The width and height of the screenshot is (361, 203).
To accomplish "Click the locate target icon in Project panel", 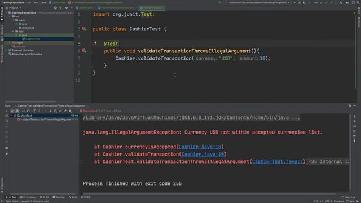I will (55, 8).
